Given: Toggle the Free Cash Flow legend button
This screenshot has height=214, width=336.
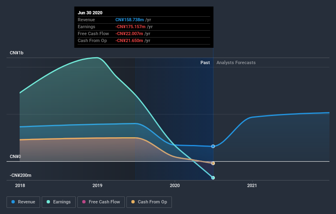Looking at the screenshot, I should click(101, 202).
